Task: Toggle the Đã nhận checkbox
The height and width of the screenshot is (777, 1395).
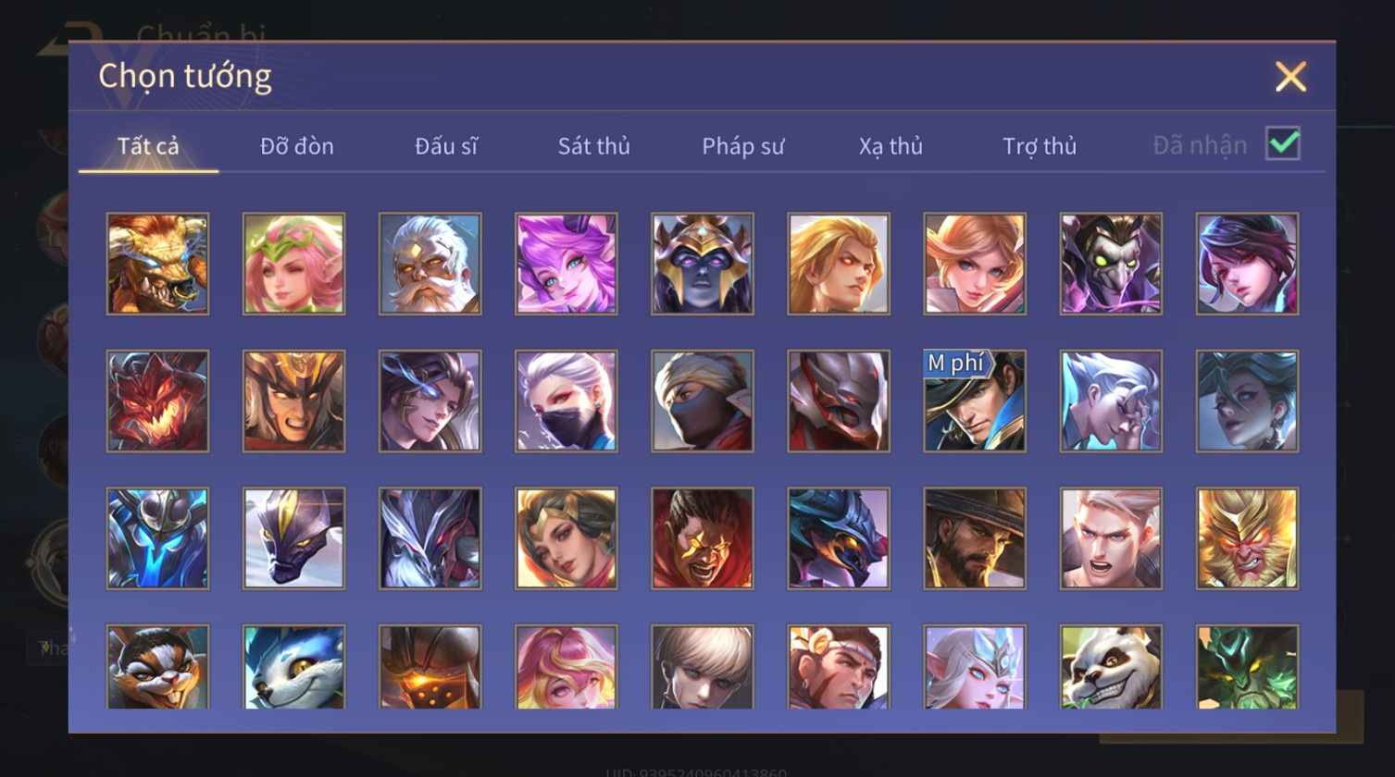Action: [1283, 143]
